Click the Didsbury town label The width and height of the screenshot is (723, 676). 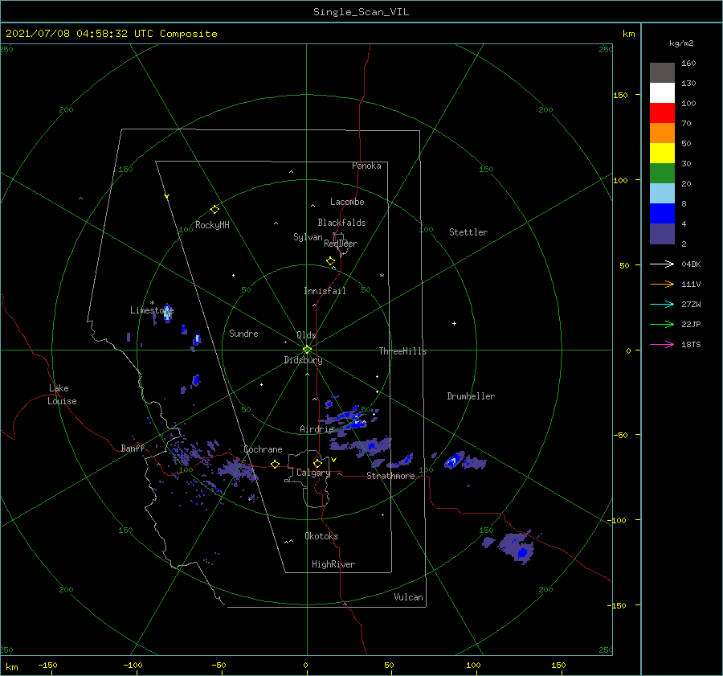pyautogui.click(x=303, y=360)
